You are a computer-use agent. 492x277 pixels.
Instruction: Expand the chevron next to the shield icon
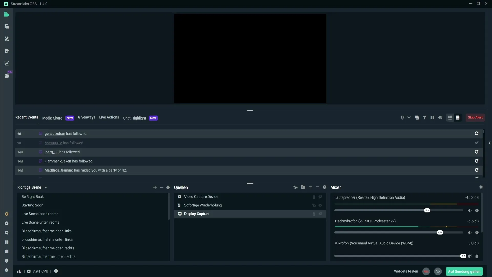point(409,117)
